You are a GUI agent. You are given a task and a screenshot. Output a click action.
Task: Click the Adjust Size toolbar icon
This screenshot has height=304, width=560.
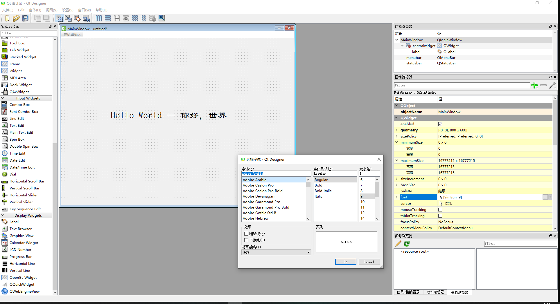162,18
